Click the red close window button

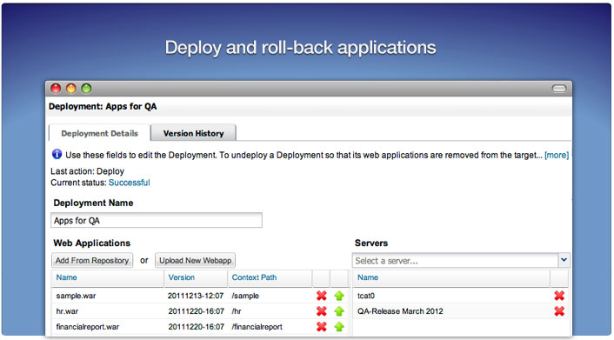coord(56,89)
